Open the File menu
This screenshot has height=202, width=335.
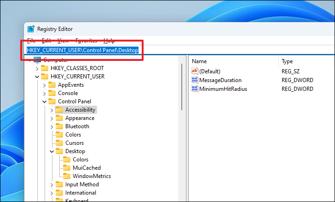[x=31, y=41]
